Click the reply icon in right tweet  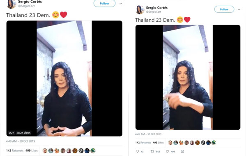click(137, 151)
